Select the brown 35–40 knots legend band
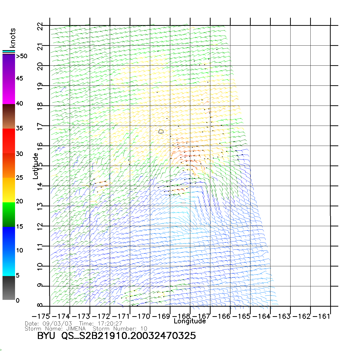This screenshot has width=356, height=351. 9,116
